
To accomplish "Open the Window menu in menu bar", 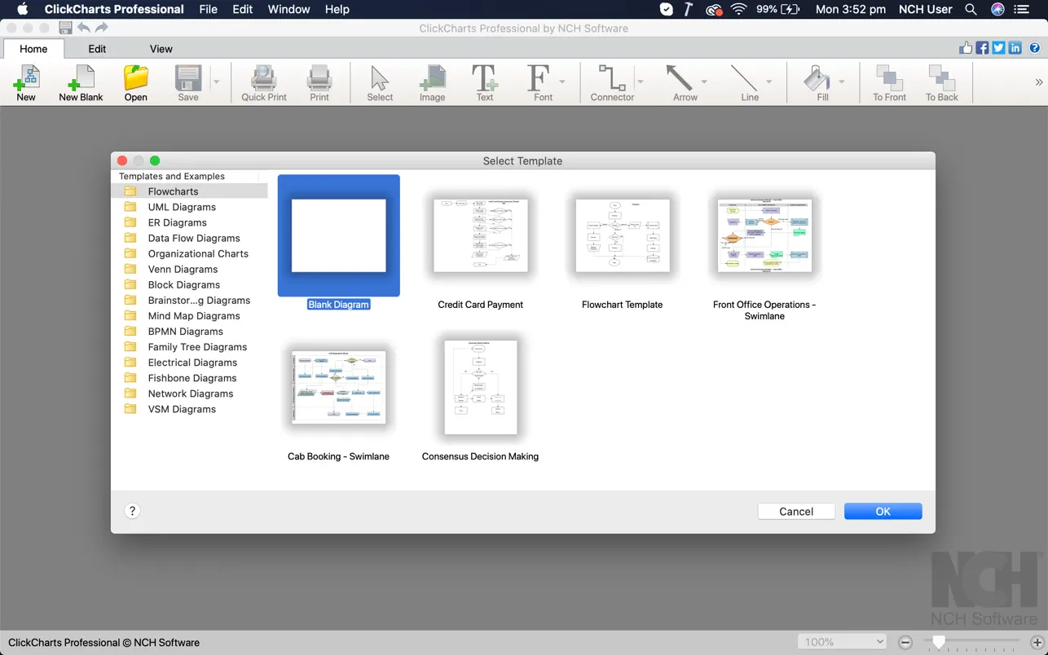I will (288, 10).
